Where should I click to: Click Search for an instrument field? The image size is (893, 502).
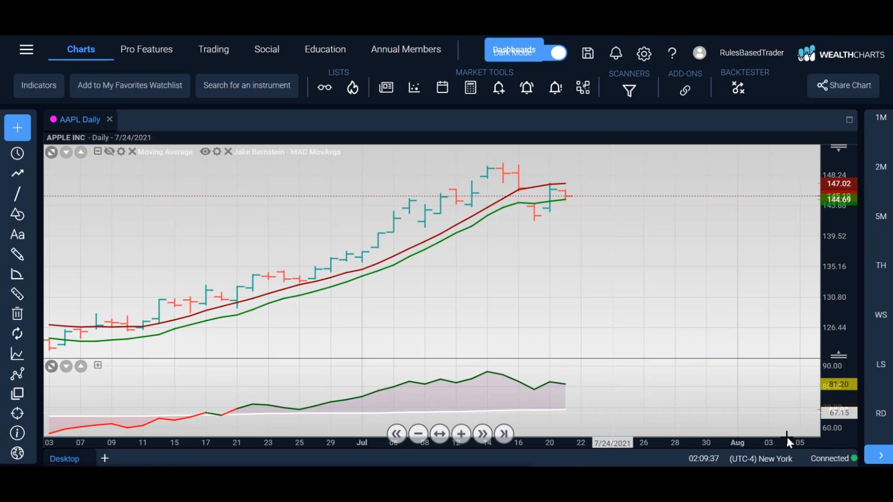click(x=247, y=86)
